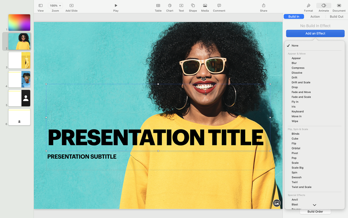This screenshot has height=218, width=348.
Task: Choose the Dissolve effect
Action: point(297,73)
